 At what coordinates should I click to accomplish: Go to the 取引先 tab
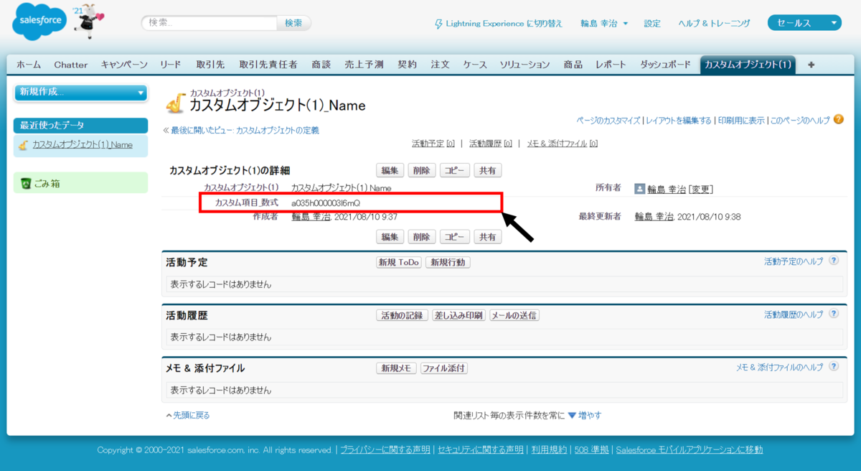pos(210,65)
